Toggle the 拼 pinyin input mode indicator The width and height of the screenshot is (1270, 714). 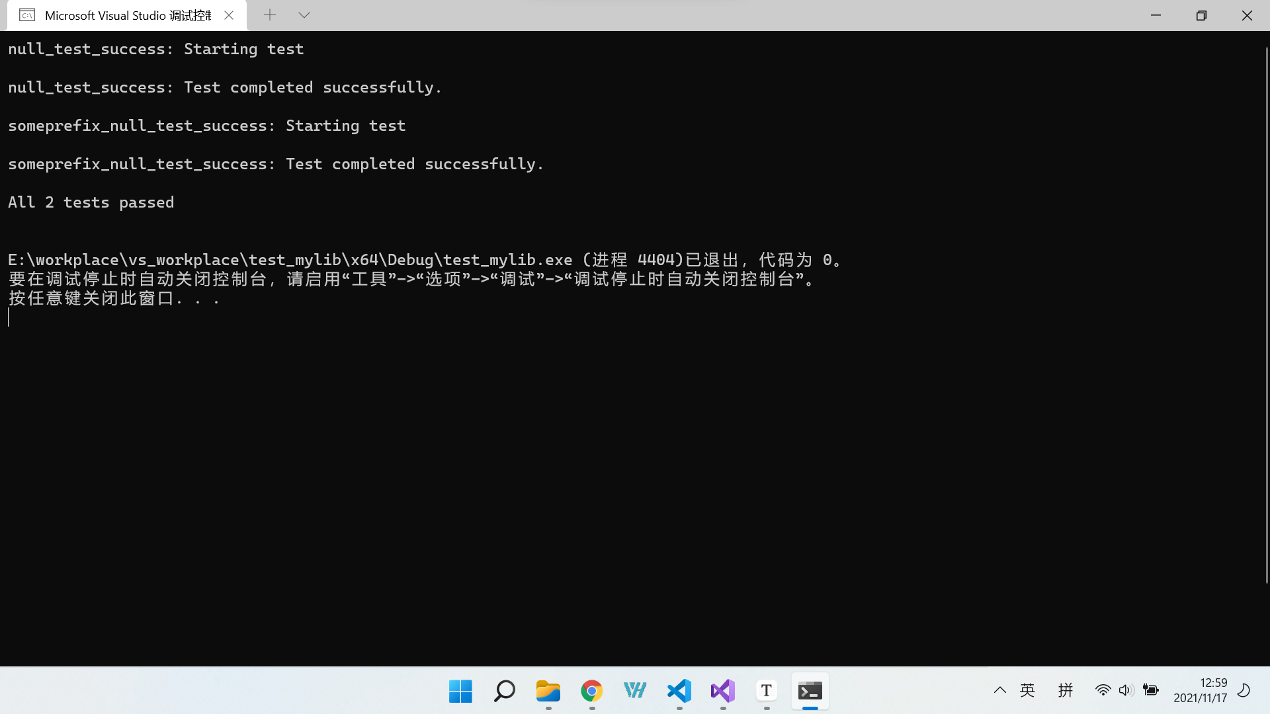click(x=1066, y=690)
